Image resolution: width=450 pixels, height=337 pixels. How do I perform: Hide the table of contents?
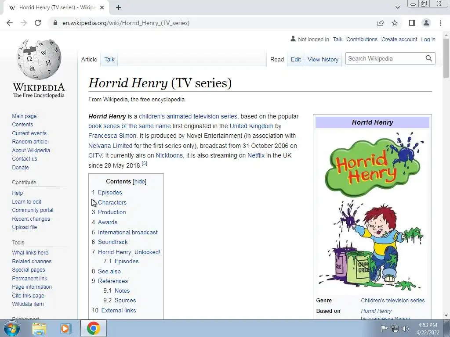coord(139,181)
